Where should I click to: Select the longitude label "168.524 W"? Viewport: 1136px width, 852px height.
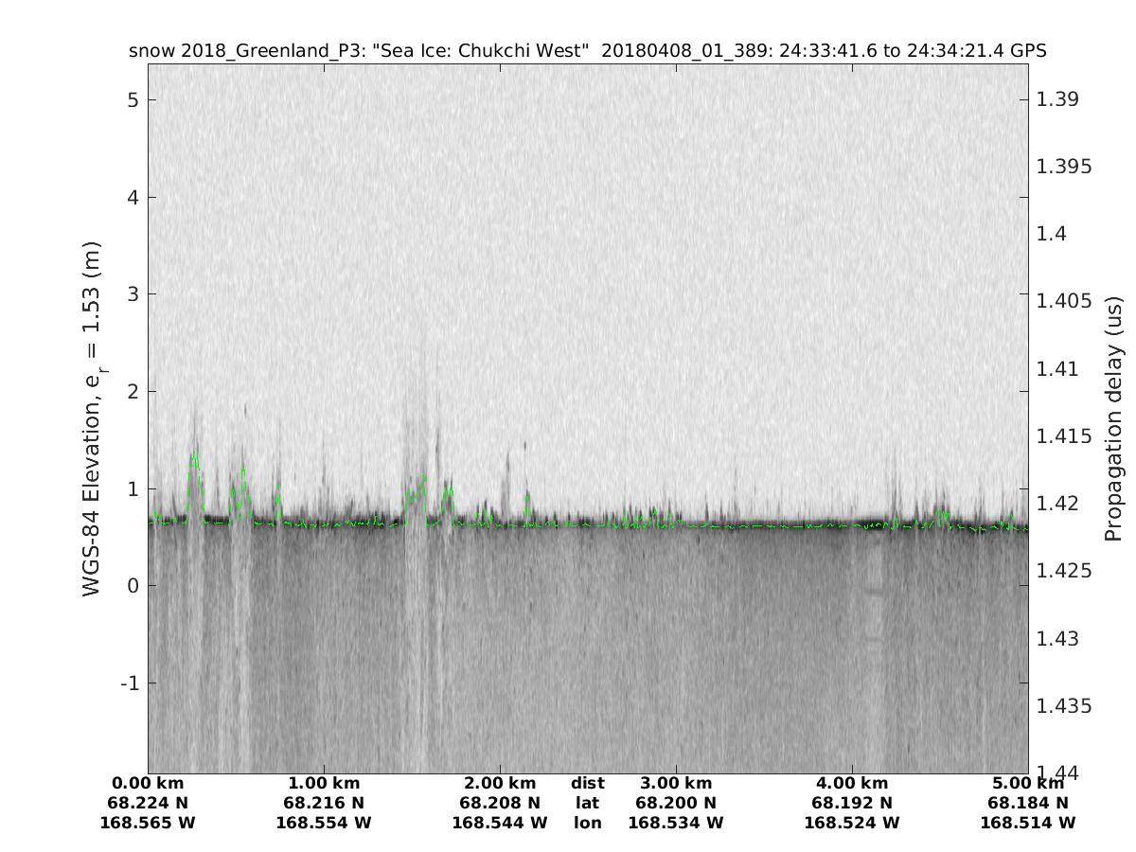852,823
